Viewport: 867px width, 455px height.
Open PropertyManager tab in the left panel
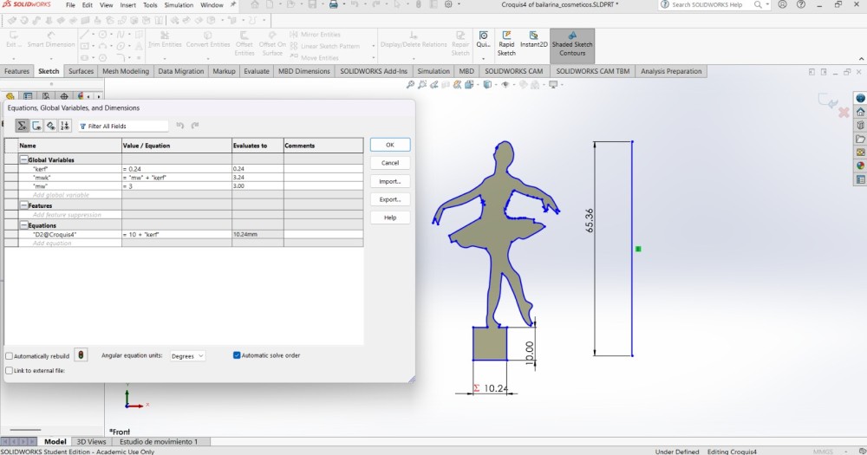(29, 96)
